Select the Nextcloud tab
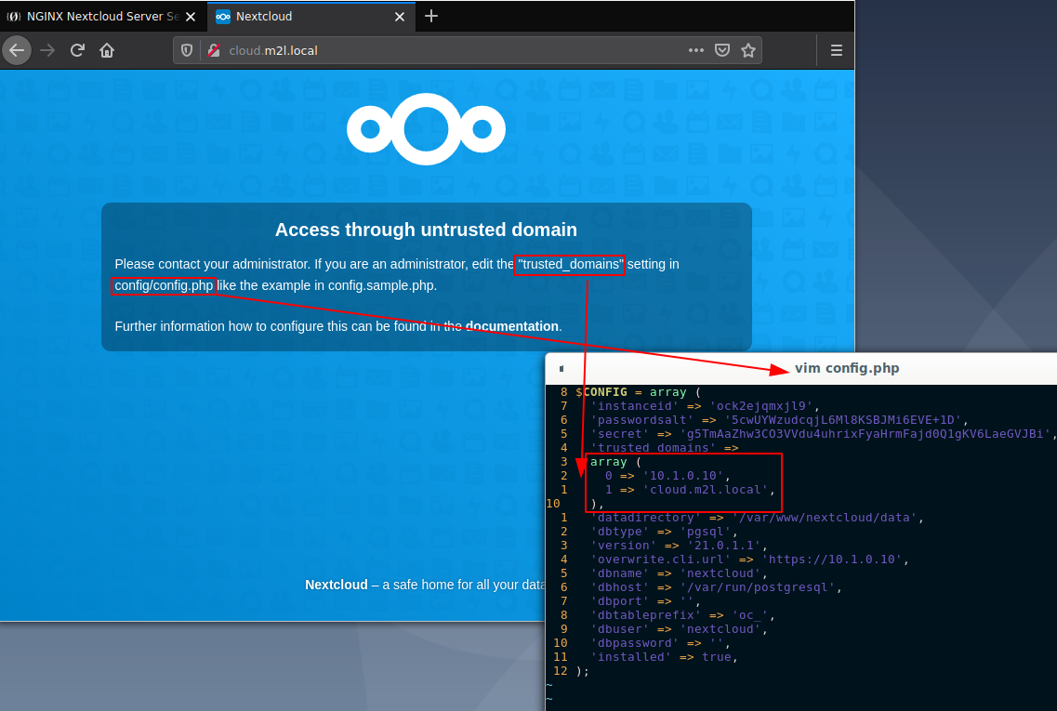This screenshot has width=1057, height=711. pyautogui.click(x=310, y=16)
